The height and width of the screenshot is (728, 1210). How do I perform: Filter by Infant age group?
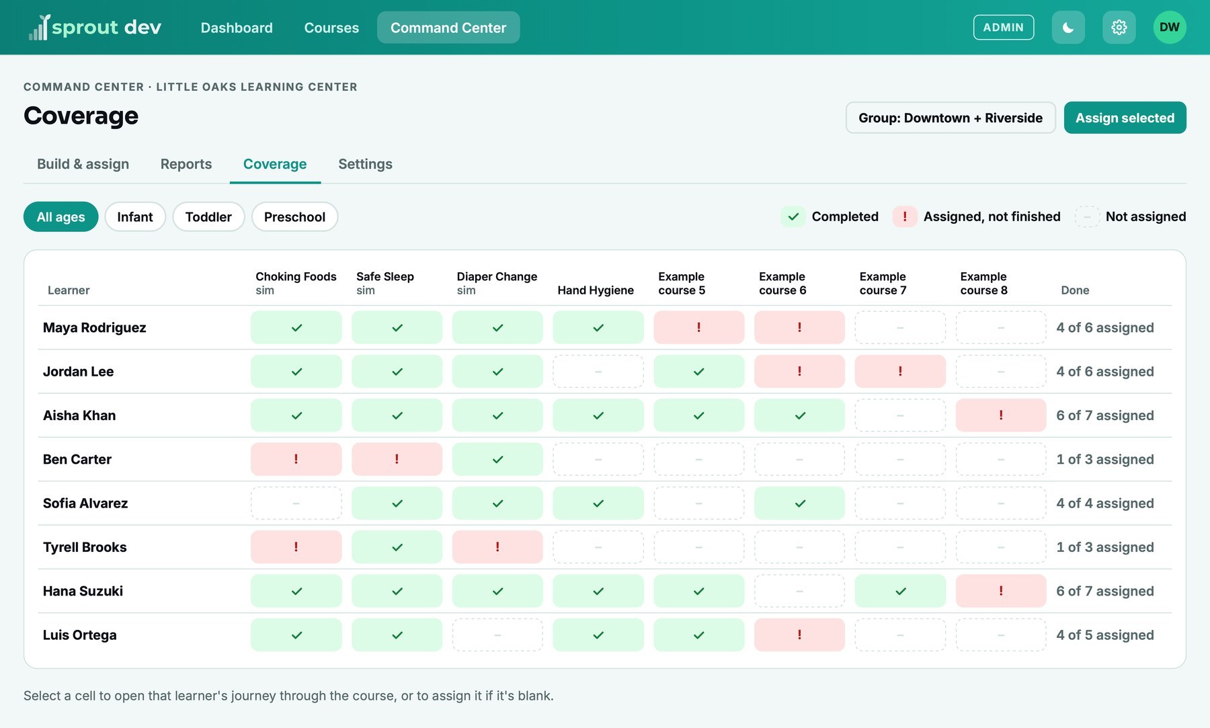[135, 216]
